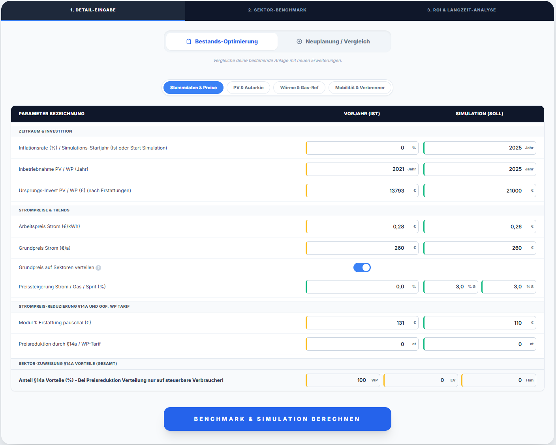
Task: Click the help icon next to Grundpreis auf Sektoren verteilen
Action: [98, 268]
